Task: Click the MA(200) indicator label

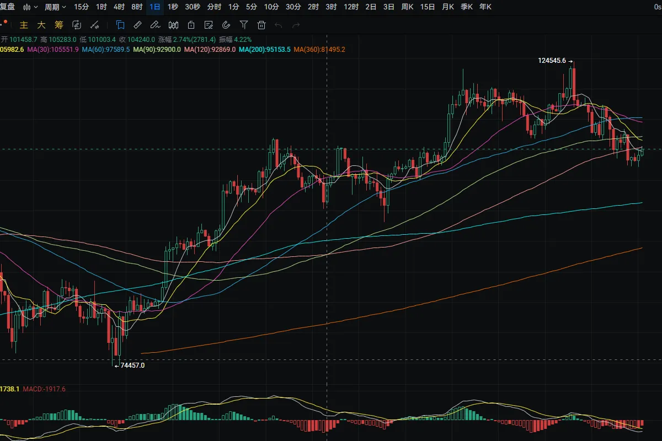Action: pyautogui.click(x=265, y=50)
